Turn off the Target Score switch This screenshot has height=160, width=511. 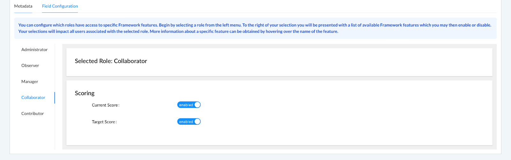(x=189, y=122)
